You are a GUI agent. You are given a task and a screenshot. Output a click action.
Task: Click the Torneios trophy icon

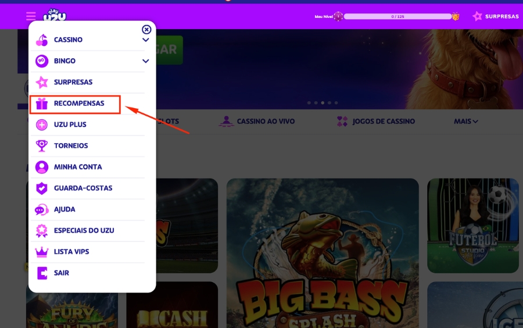(42, 146)
